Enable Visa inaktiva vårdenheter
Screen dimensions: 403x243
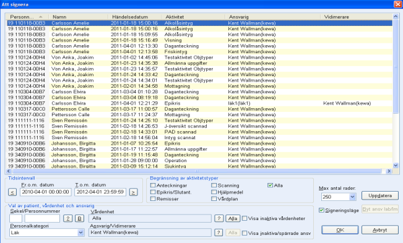pyautogui.click(x=245, y=218)
